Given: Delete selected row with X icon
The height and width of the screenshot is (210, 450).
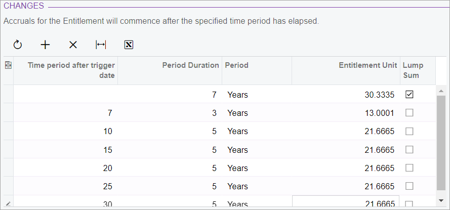Looking at the screenshot, I should pos(73,45).
